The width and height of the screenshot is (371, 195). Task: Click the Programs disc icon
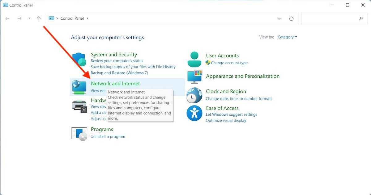pos(79,134)
